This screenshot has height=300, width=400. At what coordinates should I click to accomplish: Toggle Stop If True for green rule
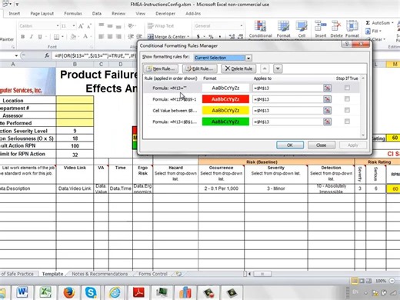[347, 122]
